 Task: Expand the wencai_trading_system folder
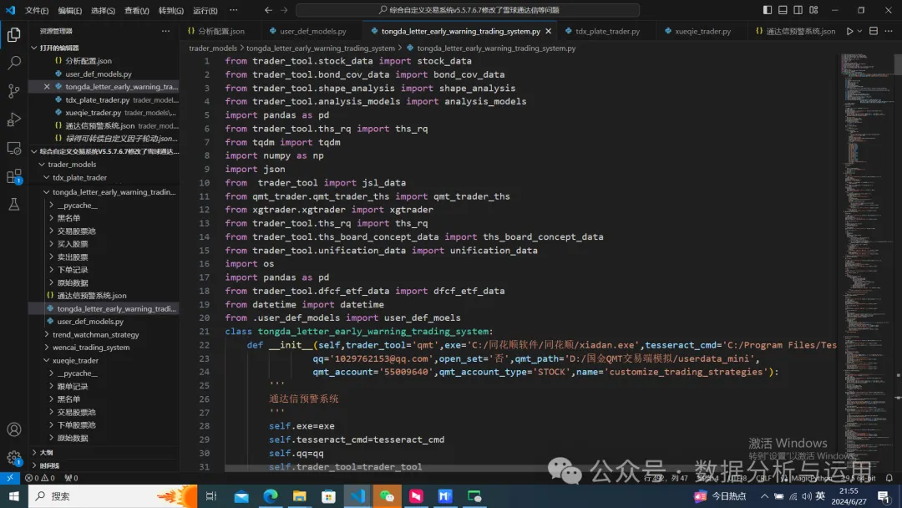point(47,348)
